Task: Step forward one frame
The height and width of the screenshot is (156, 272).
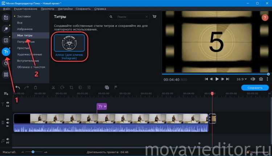Action: click(x=222, y=79)
